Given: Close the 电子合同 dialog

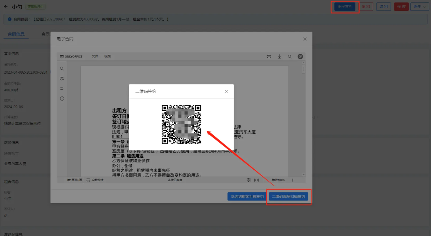Looking at the screenshot, I should [305, 39].
